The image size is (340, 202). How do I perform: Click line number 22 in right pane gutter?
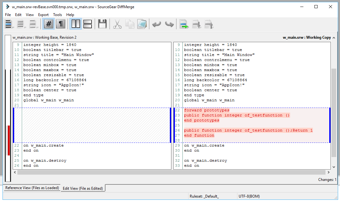click(x=177, y=110)
